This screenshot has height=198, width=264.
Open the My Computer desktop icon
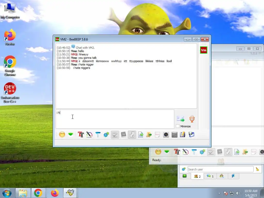tap(10, 10)
